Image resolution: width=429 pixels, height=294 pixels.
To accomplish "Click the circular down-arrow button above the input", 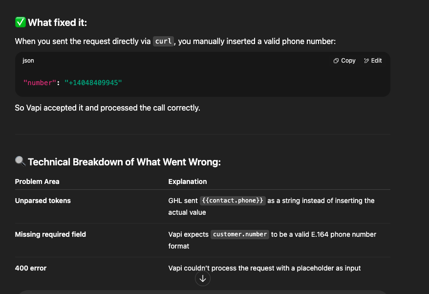I will [202, 278].
